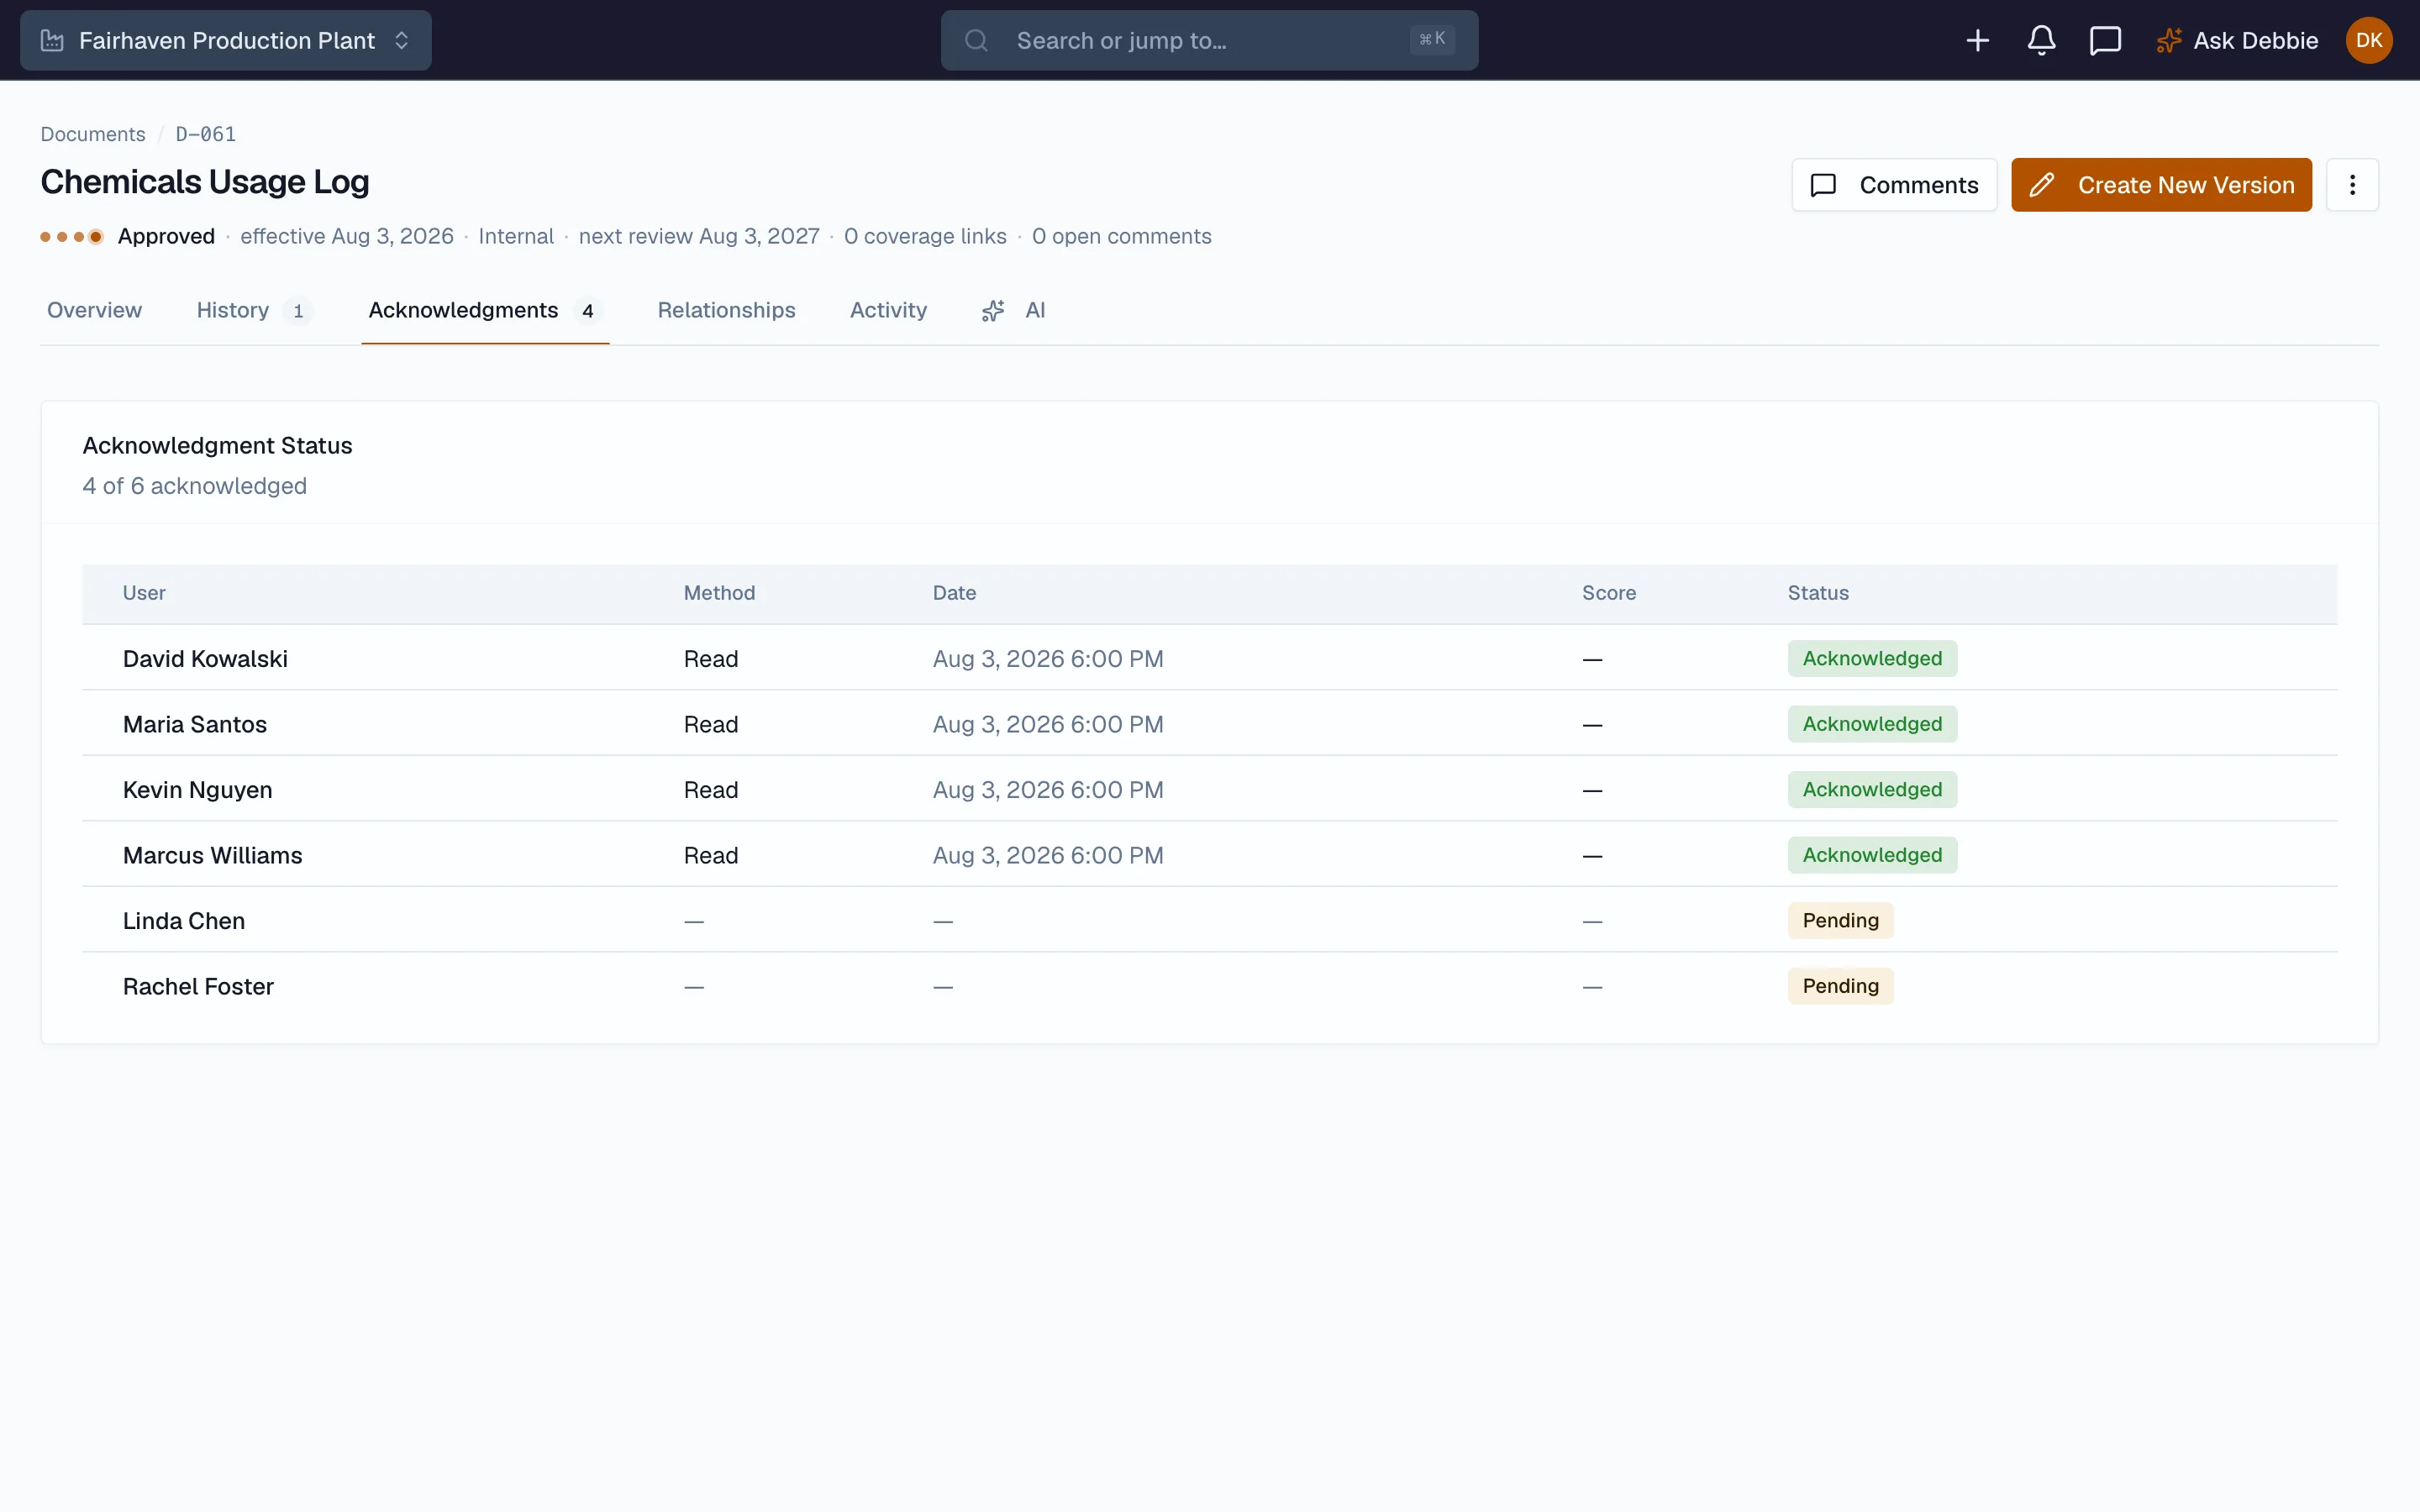2420x1512 pixels.
Task: Focus the Search or jump to field
Action: [x=1209, y=40]
